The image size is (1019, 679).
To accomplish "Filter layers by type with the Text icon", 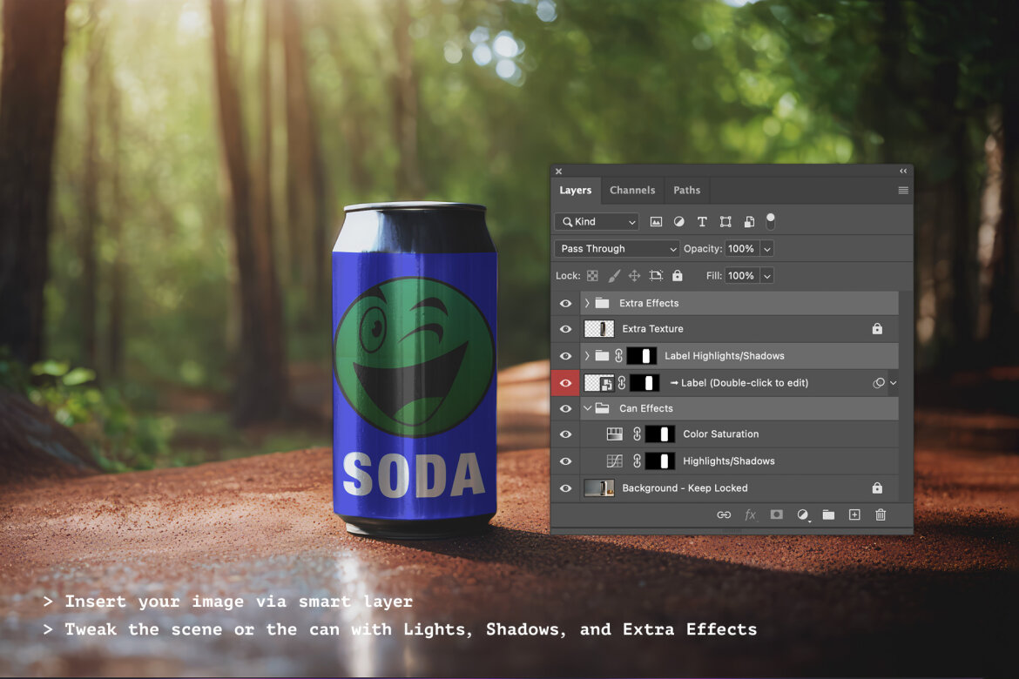I will click(x=702, y=221).
